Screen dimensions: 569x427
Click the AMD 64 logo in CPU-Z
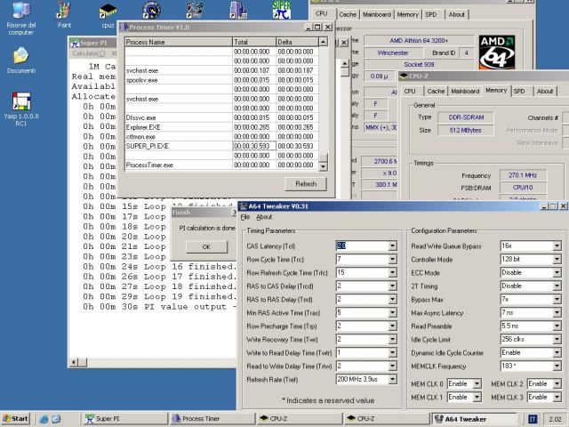pos(497,52)
